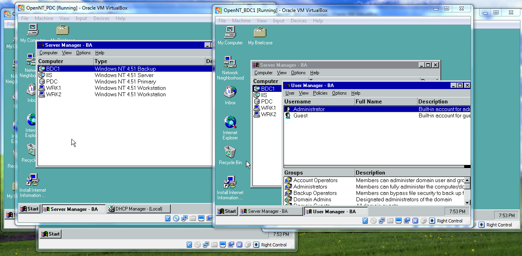
Task: Select WRK1 row in PDC Server Manager
Action: click(125, 88)
